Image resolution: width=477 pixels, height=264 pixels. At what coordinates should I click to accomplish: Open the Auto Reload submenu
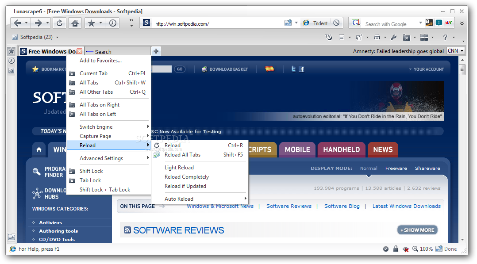tap(200, 199)
